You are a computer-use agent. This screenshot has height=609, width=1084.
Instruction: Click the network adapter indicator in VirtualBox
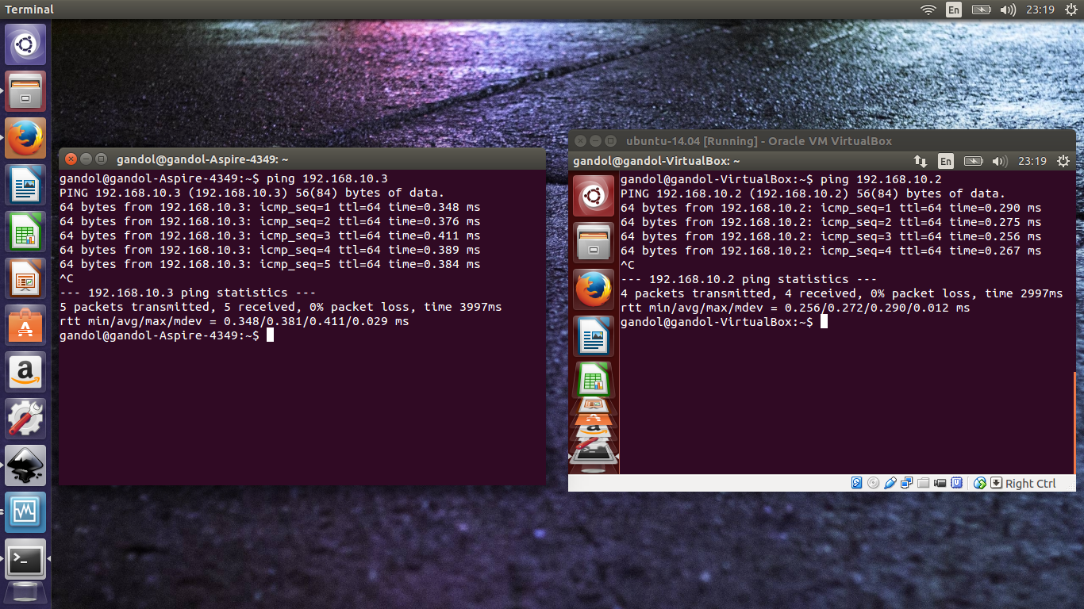click(907, 483)
